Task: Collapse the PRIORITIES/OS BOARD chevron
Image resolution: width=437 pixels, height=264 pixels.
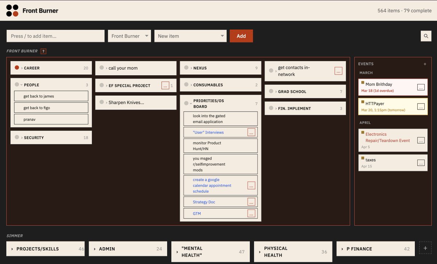Action: tap(191, 104)
